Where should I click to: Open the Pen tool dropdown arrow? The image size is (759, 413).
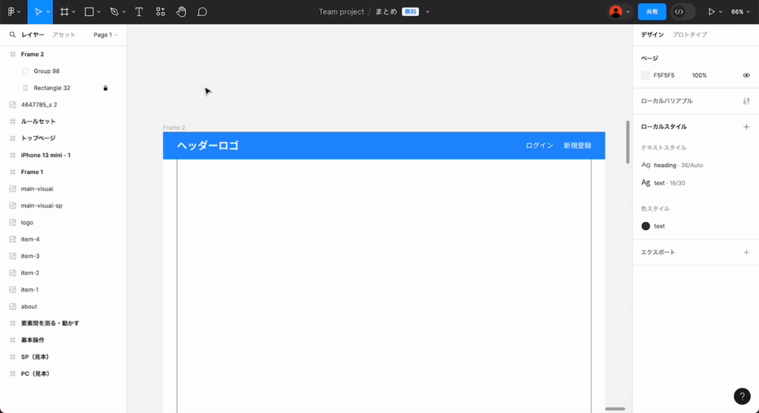point(124,12)
